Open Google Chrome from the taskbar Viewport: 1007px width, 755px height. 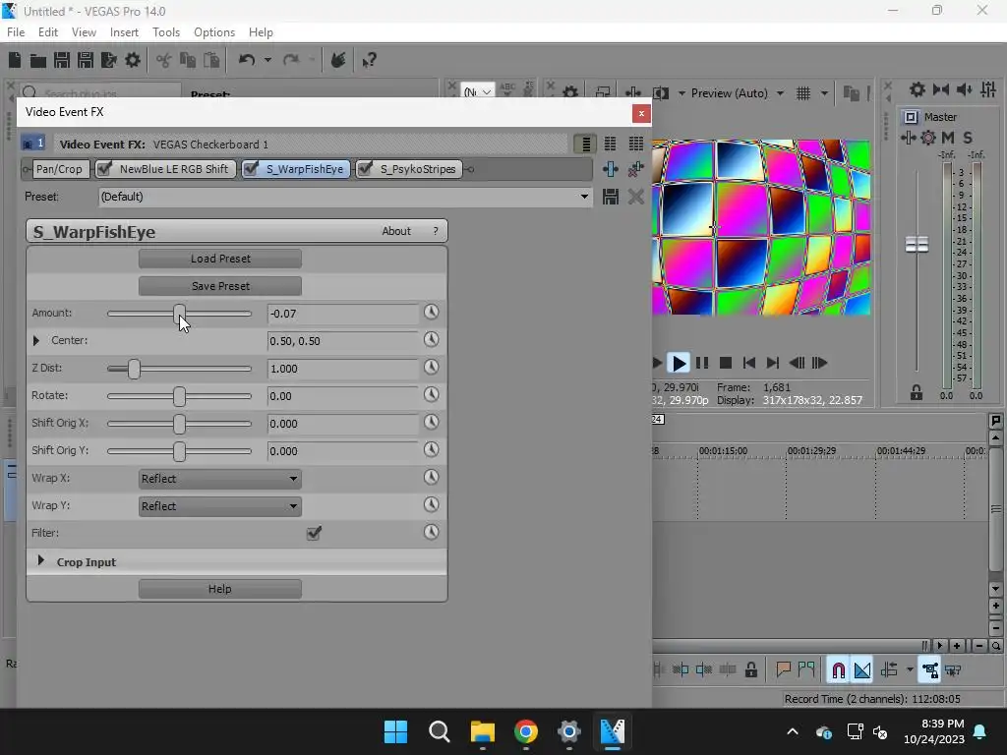(525, 731)
